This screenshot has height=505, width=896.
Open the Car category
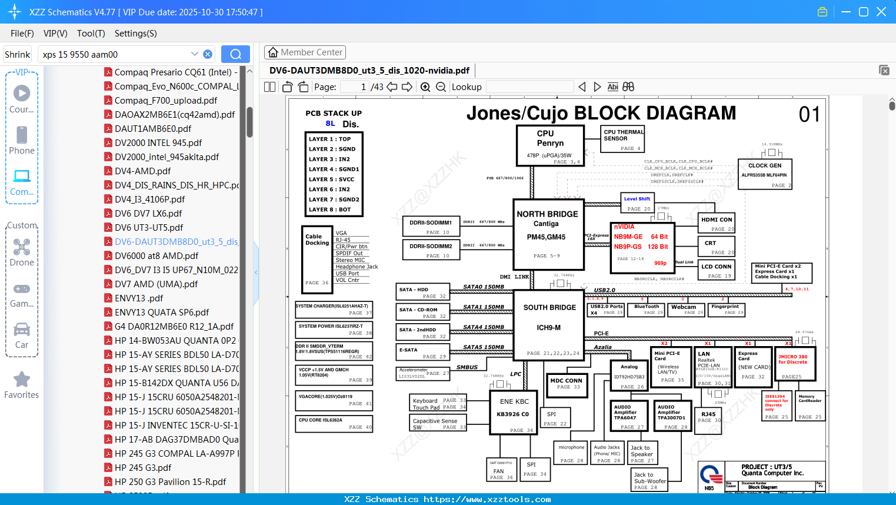[22, 335]
